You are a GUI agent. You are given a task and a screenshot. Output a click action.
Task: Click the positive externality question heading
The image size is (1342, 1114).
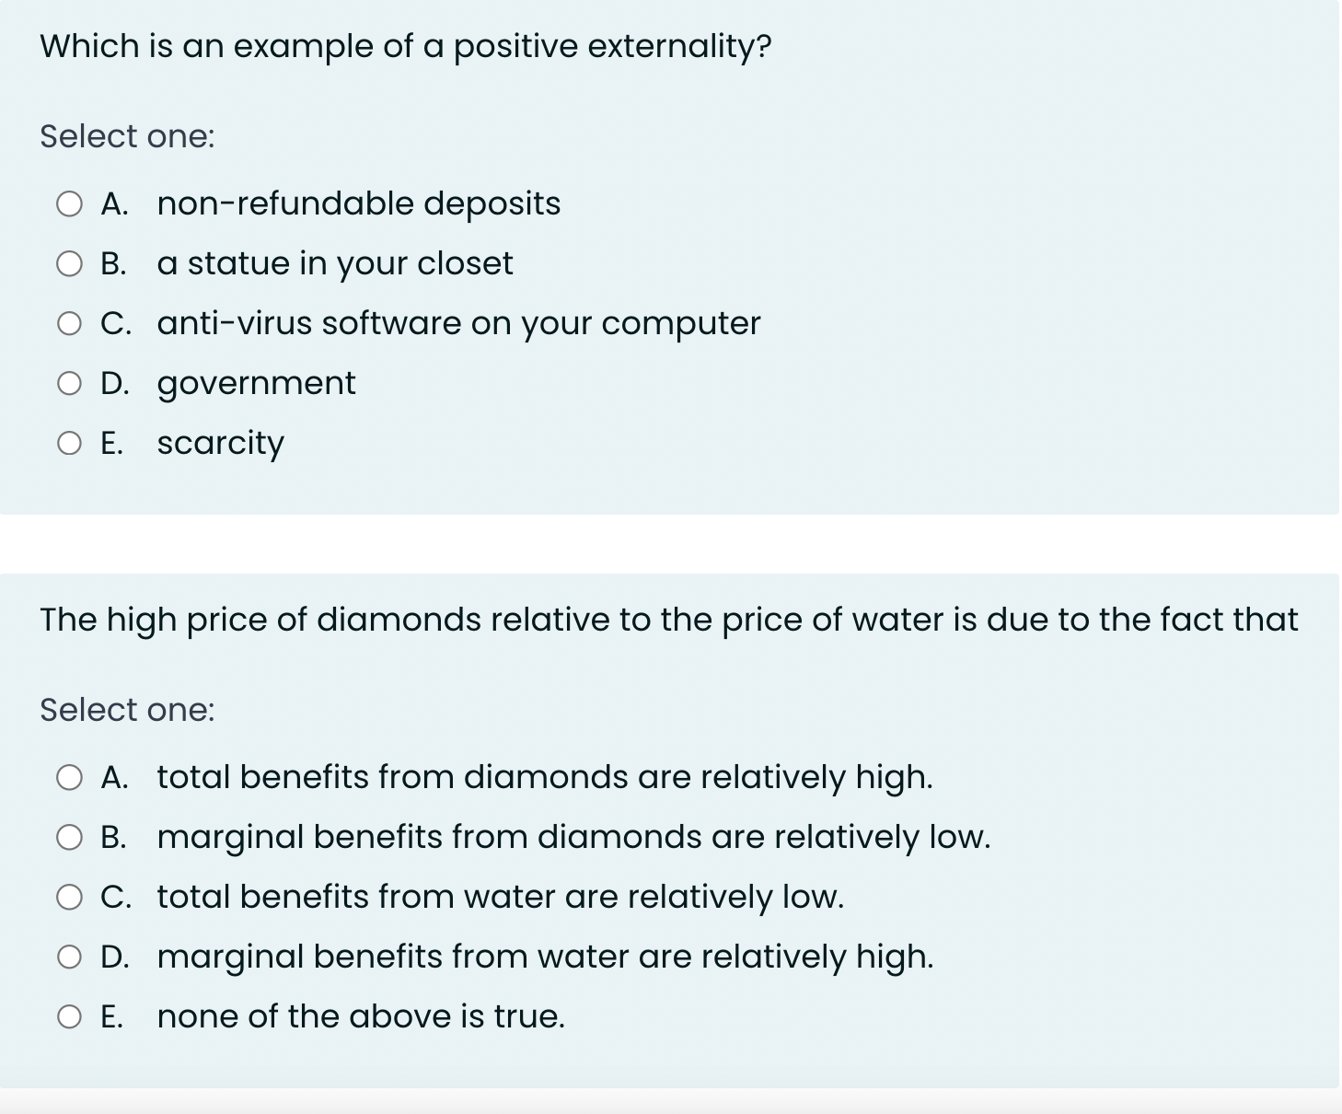[x=405, y=46]
